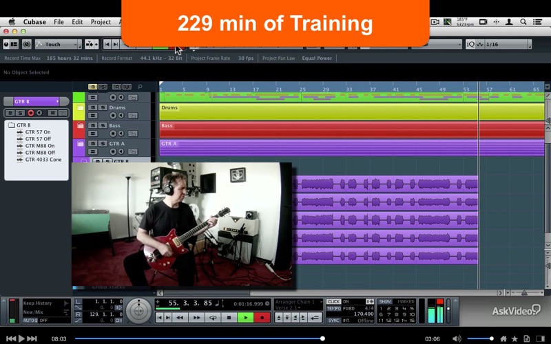Select GTR M88 Off in inspector list
The width and height of the screenshot is (551, 344).
tap(40, 153)
